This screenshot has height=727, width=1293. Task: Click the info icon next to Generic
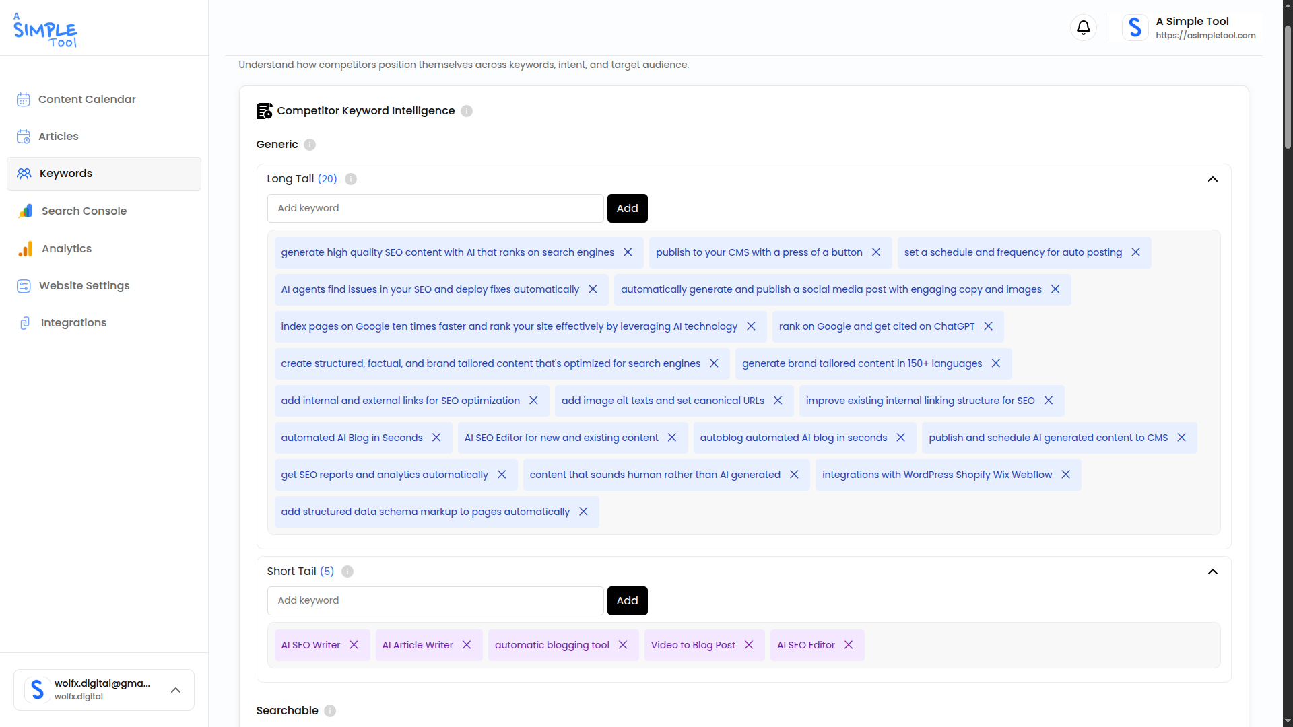pyautogui.click(x=309, y=145)
